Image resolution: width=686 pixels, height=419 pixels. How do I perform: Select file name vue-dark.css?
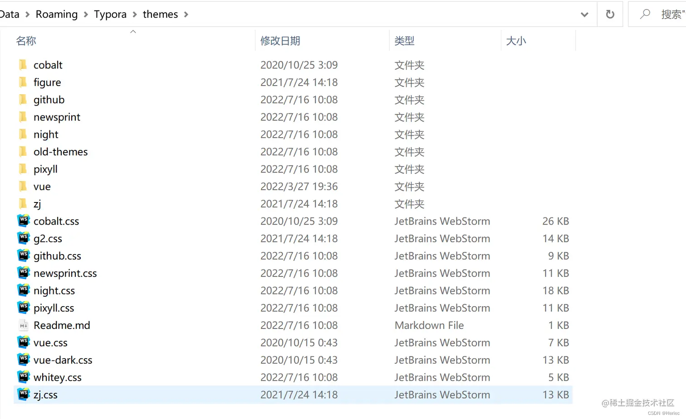(63, 360)
